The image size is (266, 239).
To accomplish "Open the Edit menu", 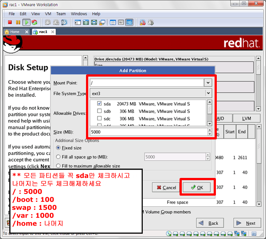I will pyautogui.click(x=23, y=14).
